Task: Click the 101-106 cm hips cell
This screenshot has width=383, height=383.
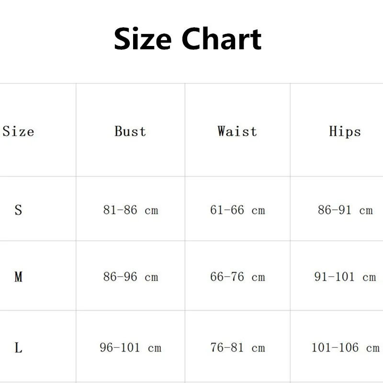Action: pos(345,348)
